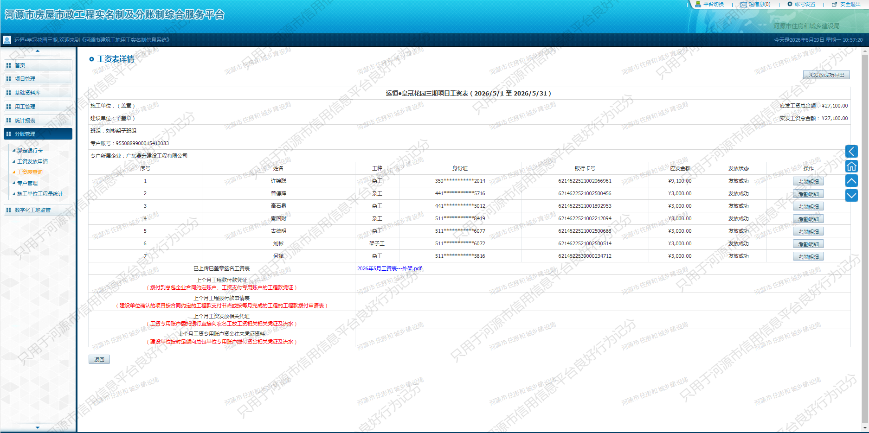Viewport: 869px width, 433px height.
Task: Click the 未发放成功导出 button
Action: pyautogui.click(x=826, y=75)
